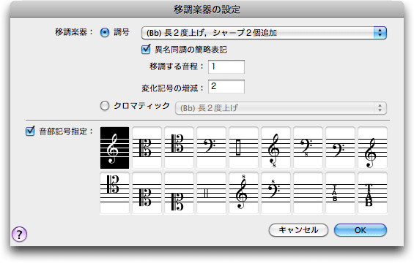Choose soprano C clef on bottom line
The width and height of the screenshot is (414, 263).
pyautogui.click(x=179, y=193)
